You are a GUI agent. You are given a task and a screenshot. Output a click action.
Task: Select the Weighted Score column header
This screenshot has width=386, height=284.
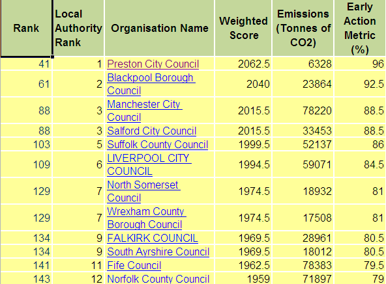[x=243, y=28]
